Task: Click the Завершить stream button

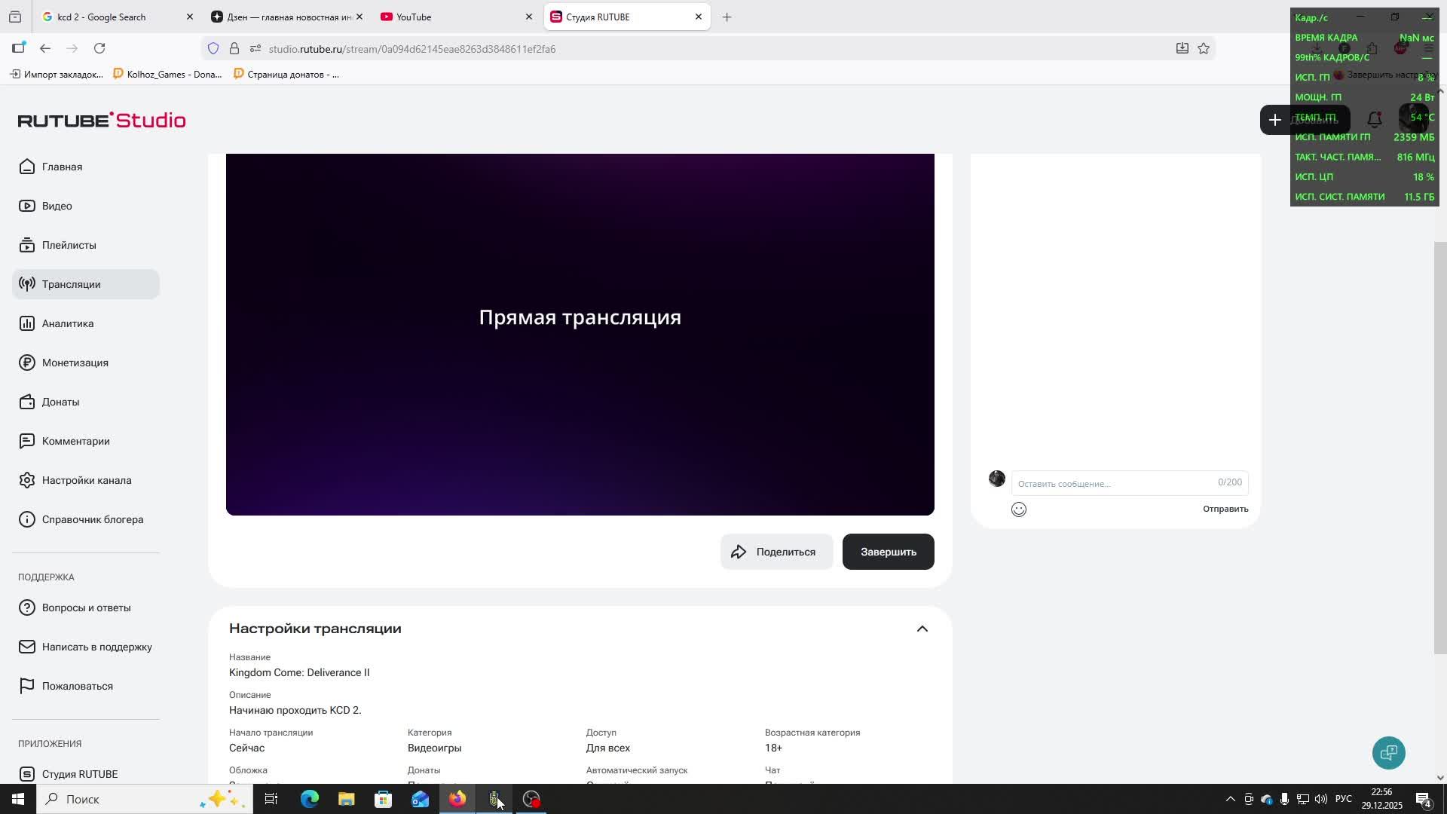Action: click(x=888, y=552)
